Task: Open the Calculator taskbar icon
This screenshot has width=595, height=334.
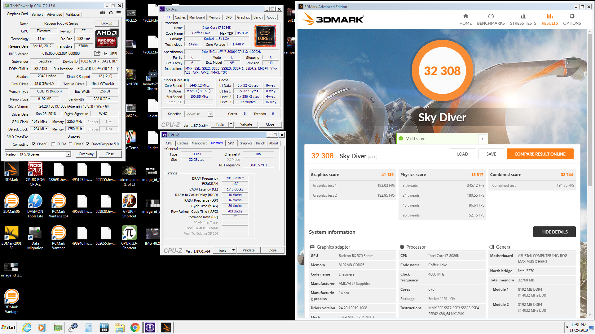Action: coord(88,328)
